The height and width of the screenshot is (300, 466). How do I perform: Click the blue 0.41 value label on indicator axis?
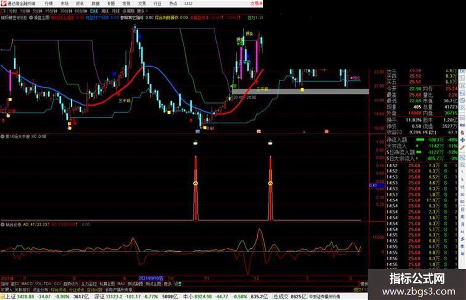[377, 185]
